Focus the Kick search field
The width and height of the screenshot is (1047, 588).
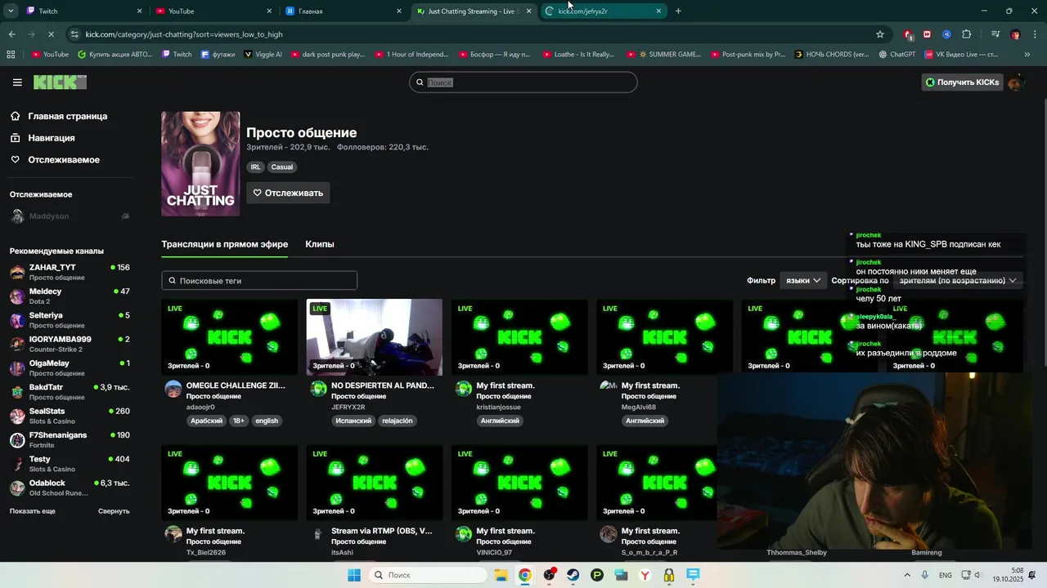pos(523,82)
